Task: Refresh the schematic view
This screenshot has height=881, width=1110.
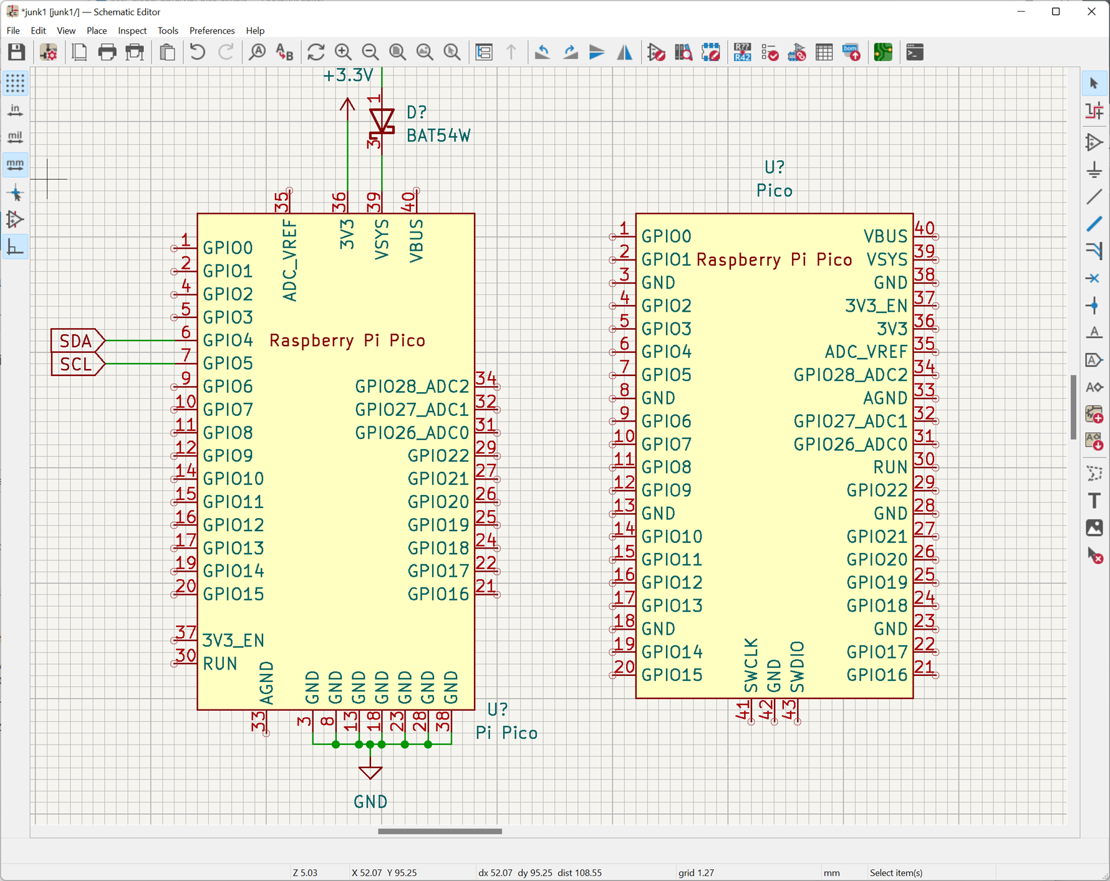Action: click(316, 52)
